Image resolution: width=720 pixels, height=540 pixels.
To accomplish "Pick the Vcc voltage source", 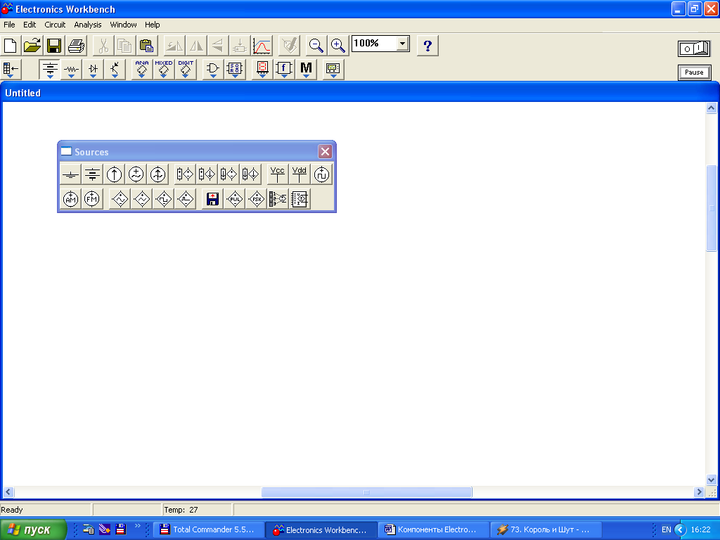I will 277,174.
